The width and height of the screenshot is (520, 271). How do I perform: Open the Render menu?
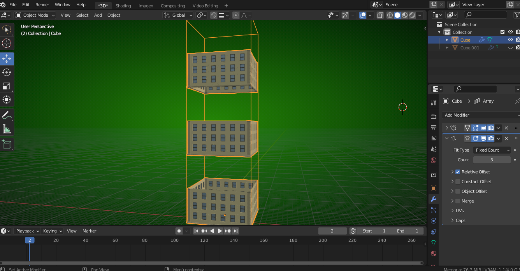[x=42, y=5]
